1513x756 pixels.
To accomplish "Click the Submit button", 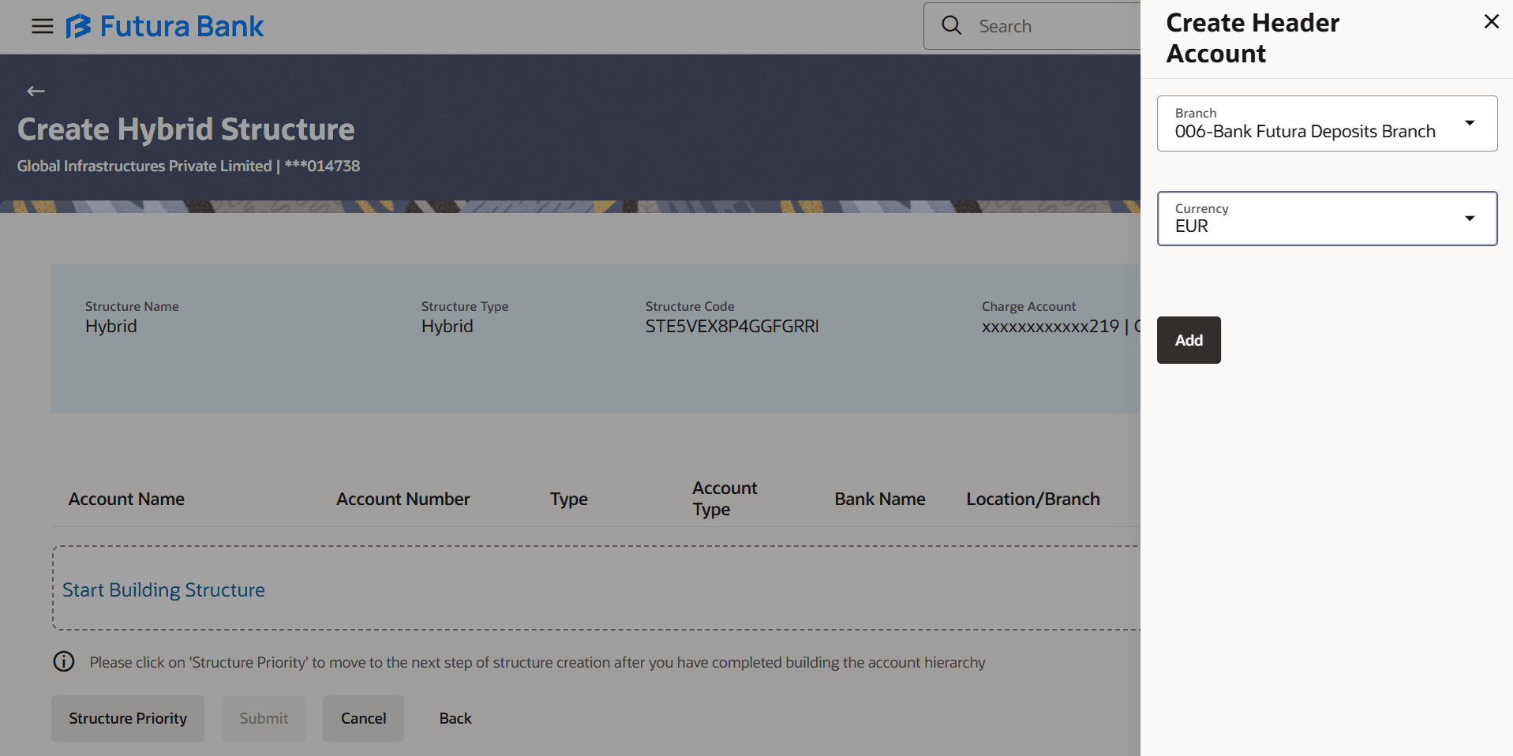I will point(264,718).
